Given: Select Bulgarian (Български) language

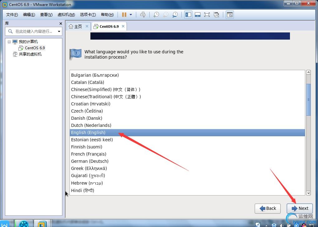Looking at the screenshot, I should [187, 75].
